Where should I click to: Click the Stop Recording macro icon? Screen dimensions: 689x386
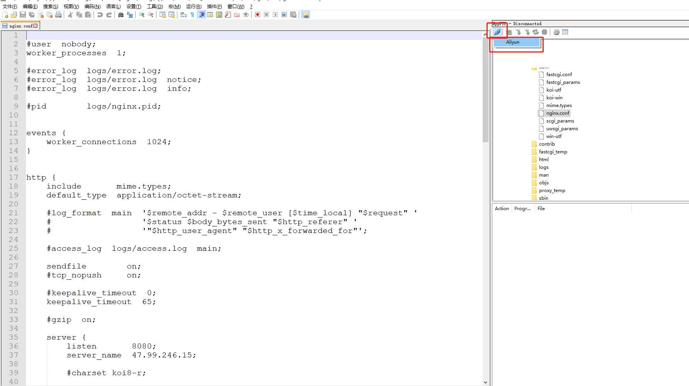click(267, 15)
